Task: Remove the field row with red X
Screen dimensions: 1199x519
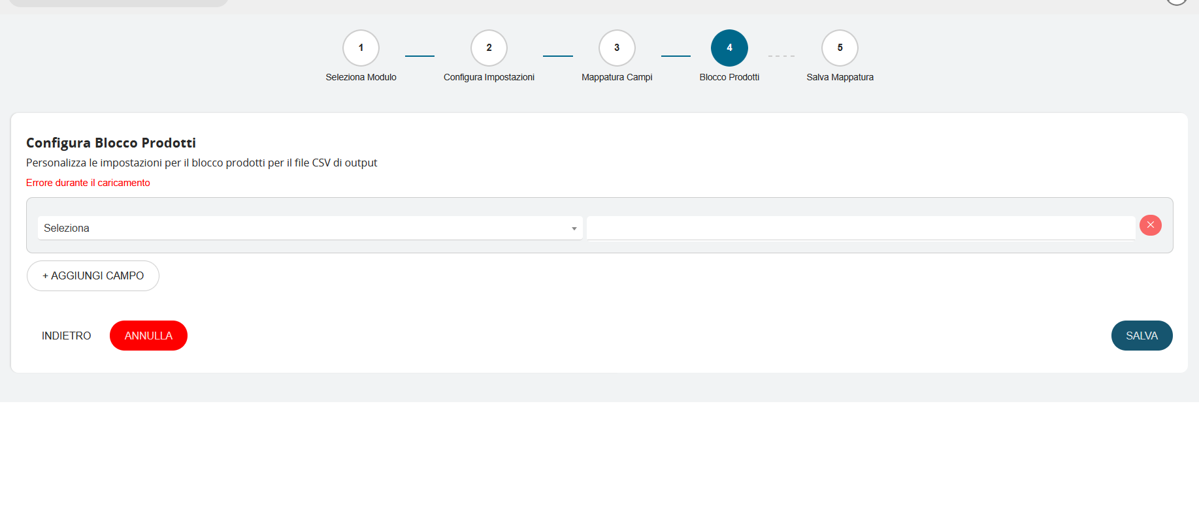Action: tap(1150, 225)
